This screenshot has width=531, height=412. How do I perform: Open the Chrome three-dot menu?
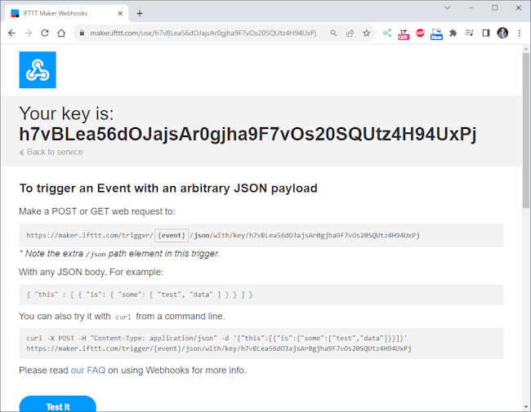(520, 33)
